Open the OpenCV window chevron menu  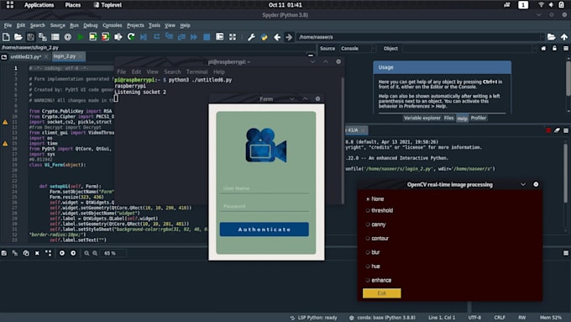[x=523, y=184]
